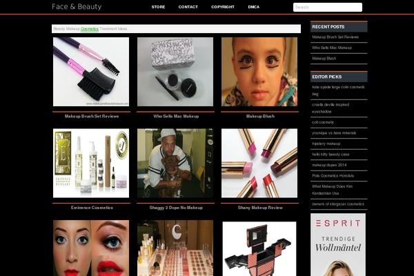This screenshot has height=276, width=414.
Task: Open the blue eyes red lips thumbnail
Action: pos(91,248)
